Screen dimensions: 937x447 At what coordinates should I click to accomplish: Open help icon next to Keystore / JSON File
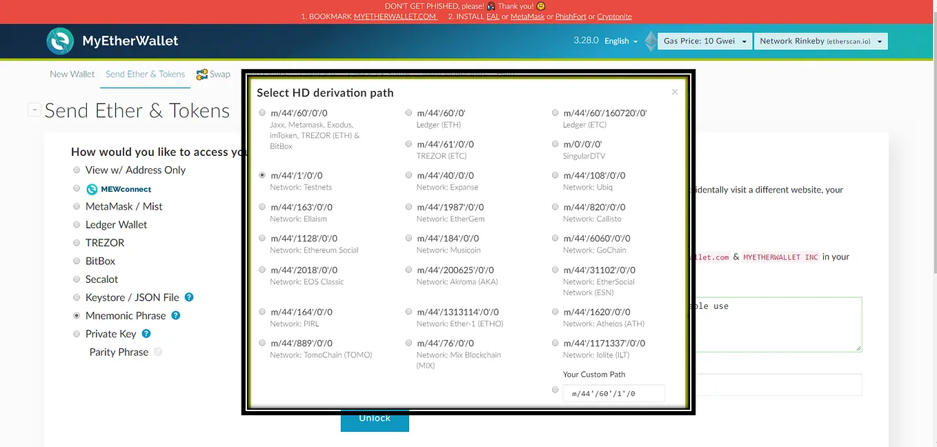[189, 297]
